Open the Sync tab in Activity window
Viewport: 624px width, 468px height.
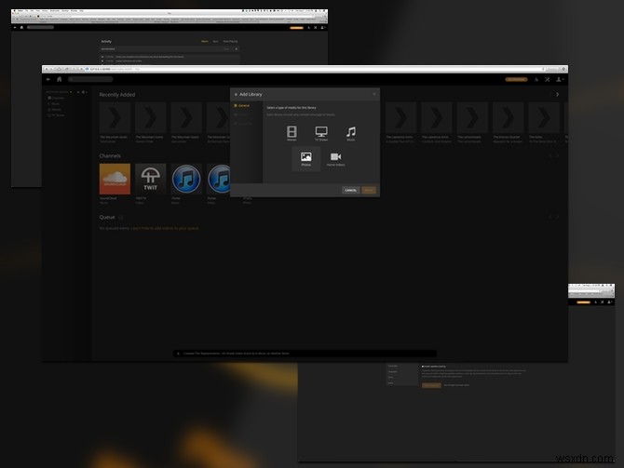pyautogui.click(x=215, y=41)
